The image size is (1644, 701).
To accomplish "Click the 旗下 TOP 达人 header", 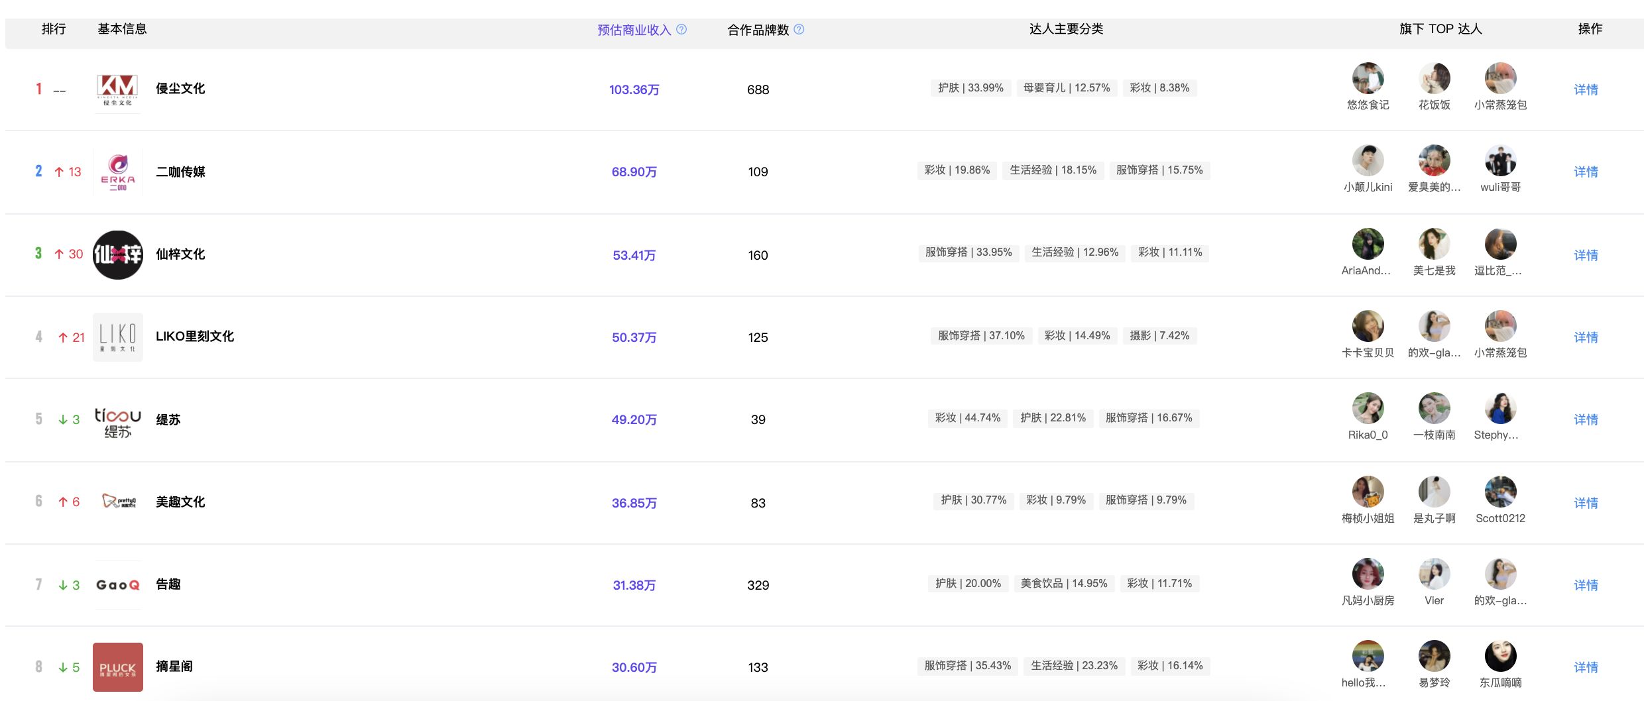I will [x=1440, y=28].
